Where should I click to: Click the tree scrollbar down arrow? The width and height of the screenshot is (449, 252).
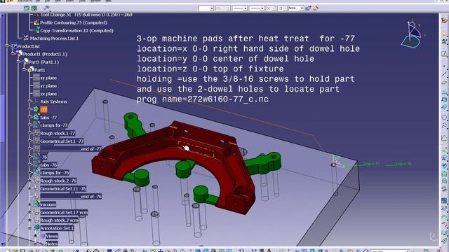[3, 244]
